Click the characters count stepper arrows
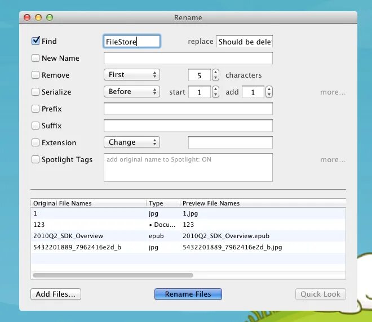 click(215, 75)
